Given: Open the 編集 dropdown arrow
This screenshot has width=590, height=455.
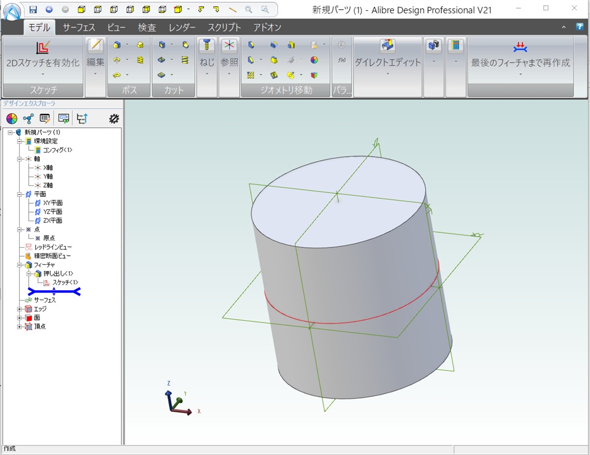Looking at the screenshot, I should (95, 74).
